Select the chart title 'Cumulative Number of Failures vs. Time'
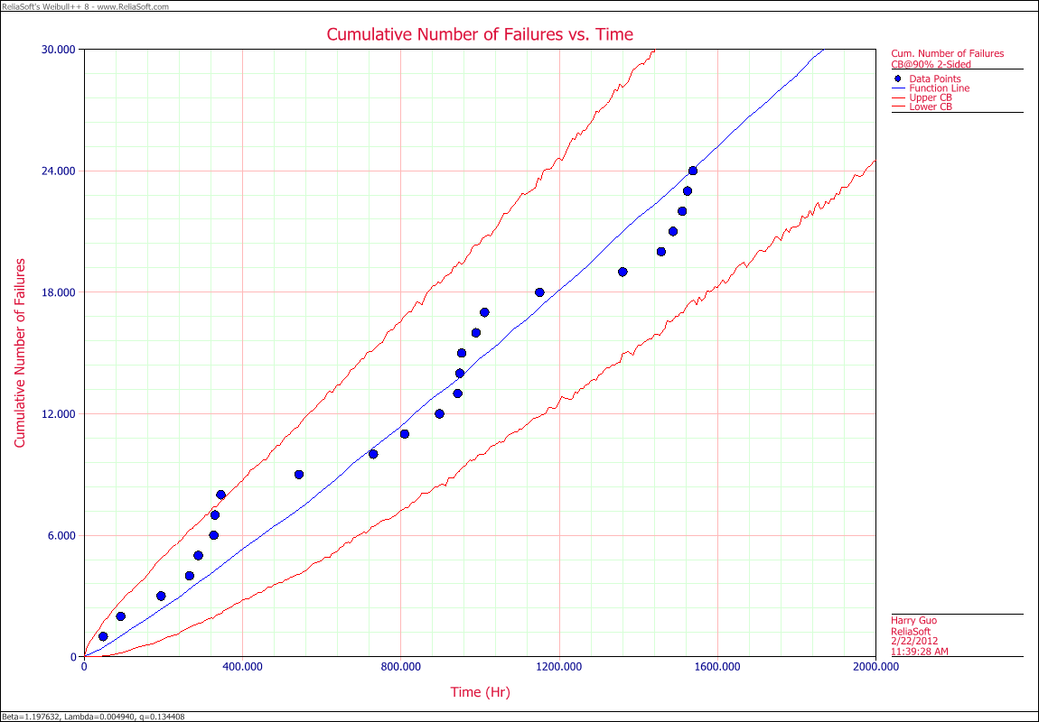The height and width of the screenshot is (722, 1039). click(481, 34)
